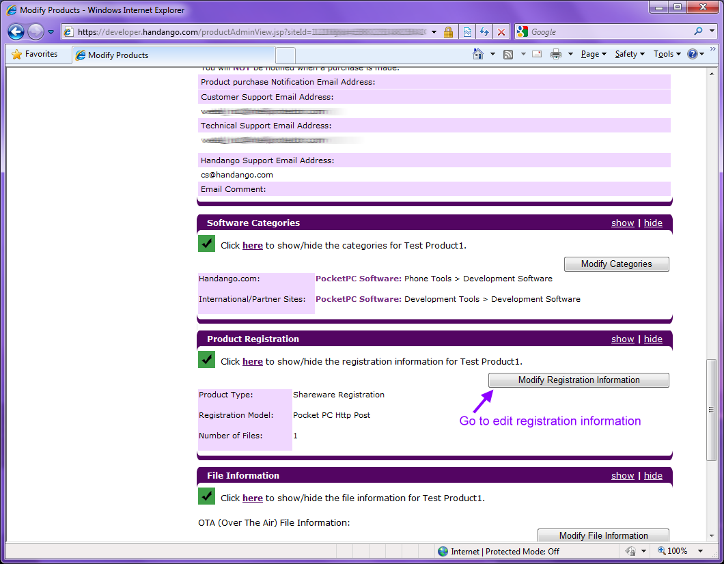Click the scrollbar up arrow
This screenshot has width=724, height=564.
pyautogui.click(x=712, y=73)
